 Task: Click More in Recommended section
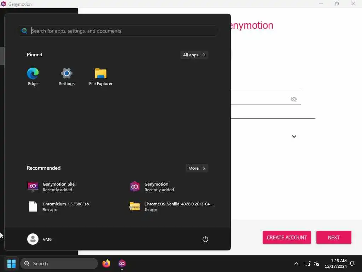[197, 168]
